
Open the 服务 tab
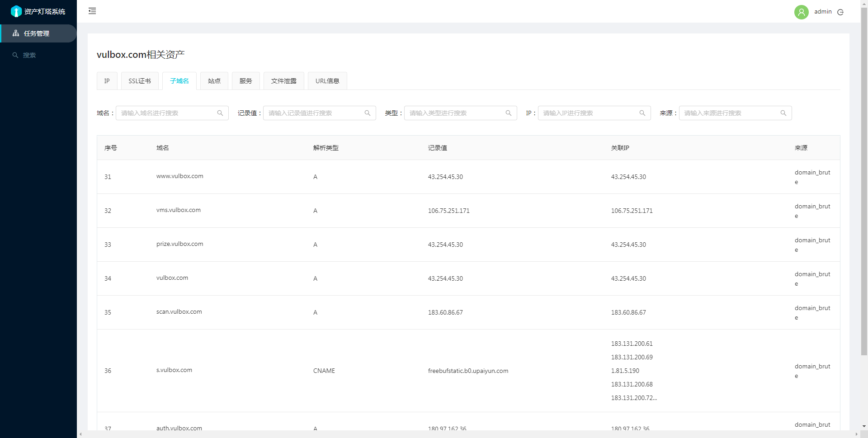tap(246, 81)
